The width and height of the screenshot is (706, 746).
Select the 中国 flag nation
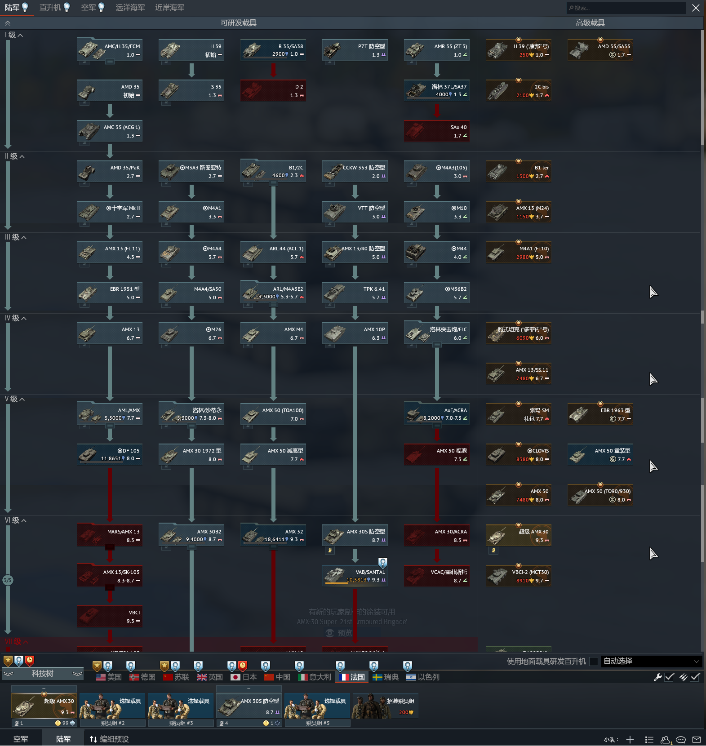coord(277,677)
